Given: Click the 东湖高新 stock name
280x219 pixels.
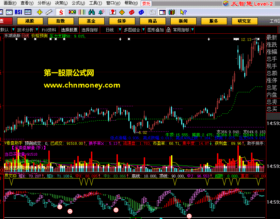Looking at the screenshot, I should point(12,36).
